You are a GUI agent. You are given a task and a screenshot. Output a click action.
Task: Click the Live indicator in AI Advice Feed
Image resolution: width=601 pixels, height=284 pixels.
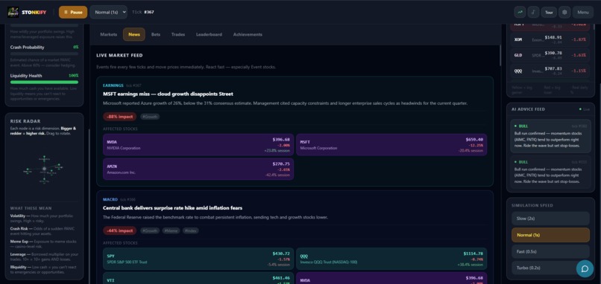click(x=585, y=109)
